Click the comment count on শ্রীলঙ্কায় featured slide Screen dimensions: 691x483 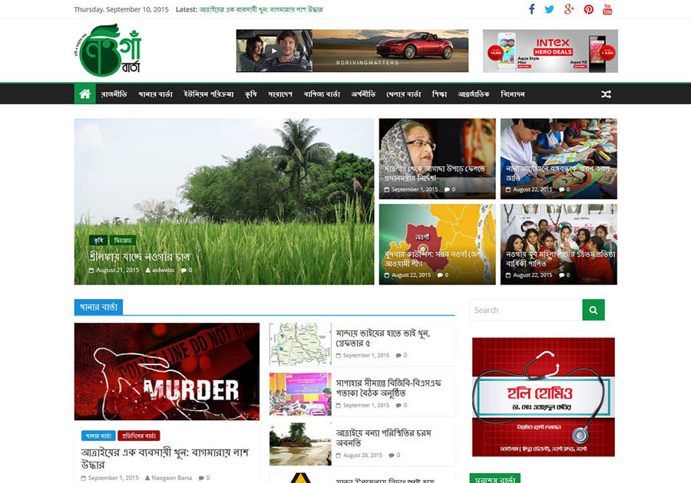coord(187,270)
